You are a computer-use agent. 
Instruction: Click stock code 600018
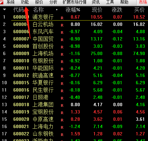pos(21,105)
